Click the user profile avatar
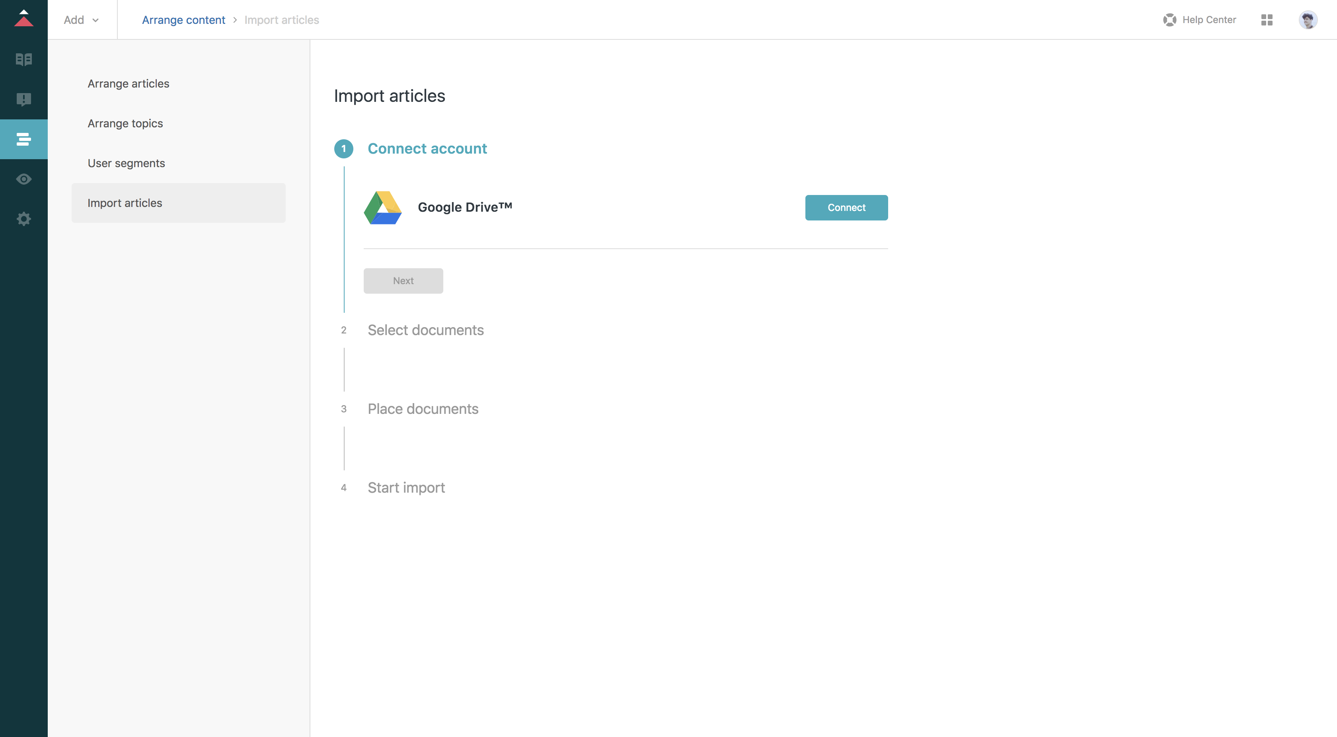Viewport: 1337px width, 737px height. point(1308,20)
